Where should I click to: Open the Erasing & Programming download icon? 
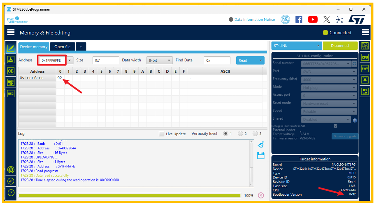(11, 59)
